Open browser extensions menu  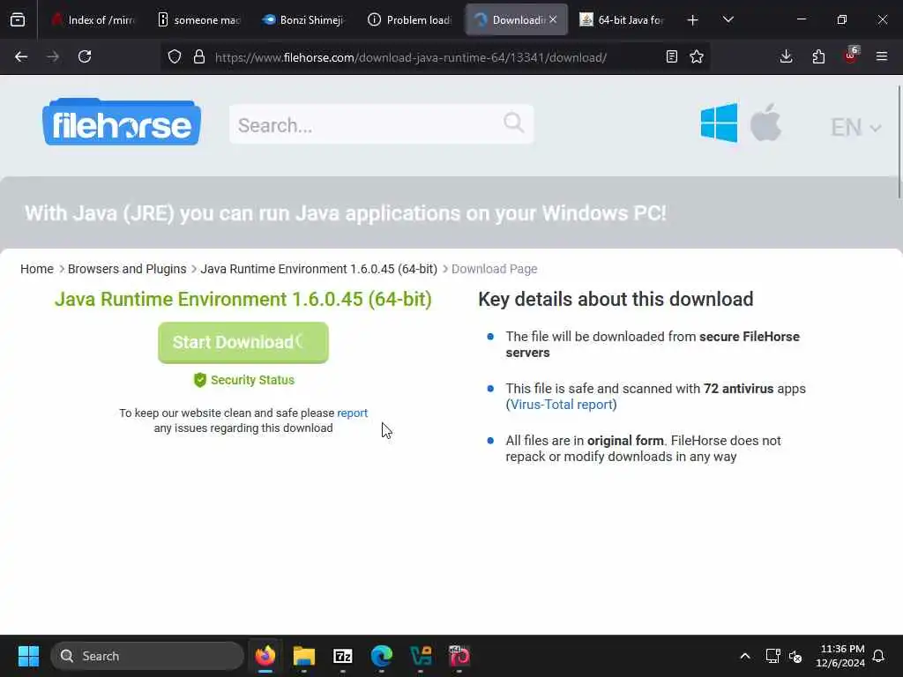coord(818,57)
